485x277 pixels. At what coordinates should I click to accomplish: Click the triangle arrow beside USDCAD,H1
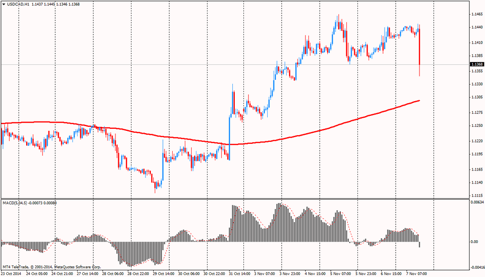(4, 4)
